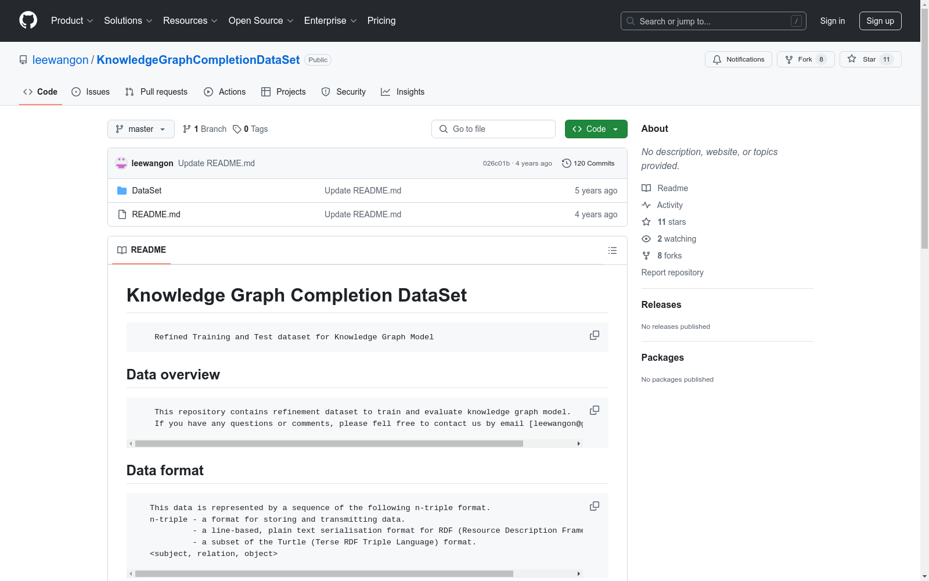Screen dimensions: 929x581
Task: Copy the 'Refined Training and Test' code block
Action: (595, 335)
